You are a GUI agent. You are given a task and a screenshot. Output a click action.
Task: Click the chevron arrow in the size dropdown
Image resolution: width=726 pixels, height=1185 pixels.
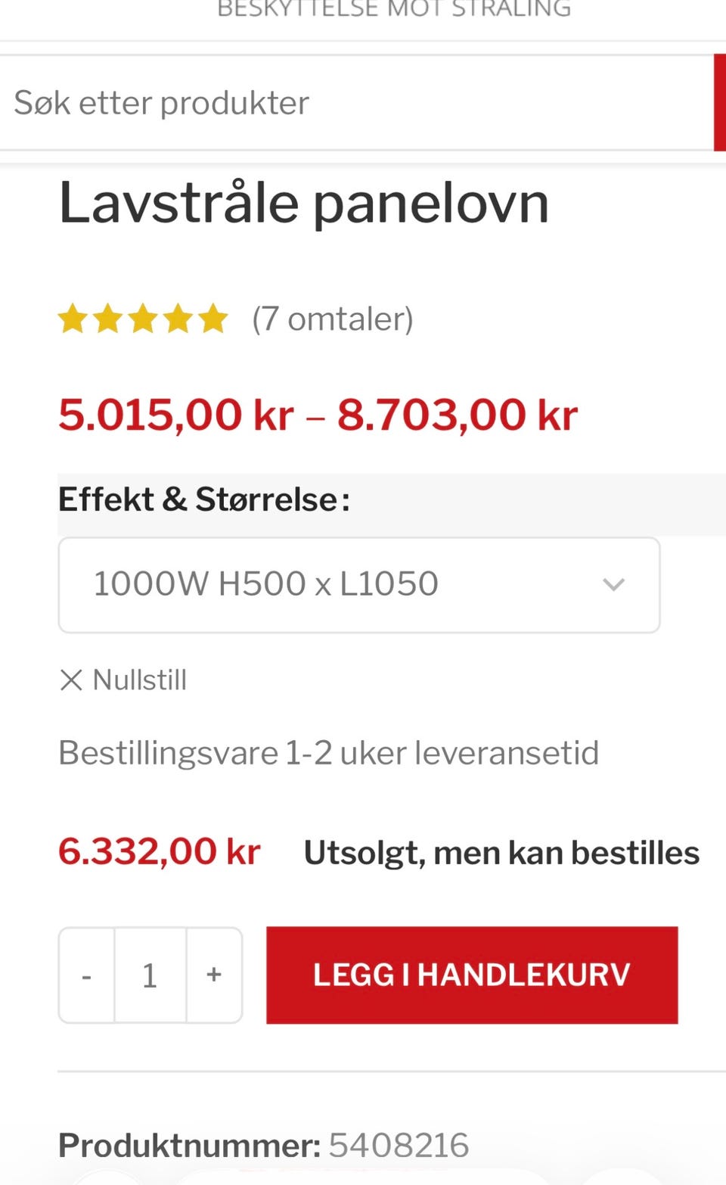pos(613,584)
